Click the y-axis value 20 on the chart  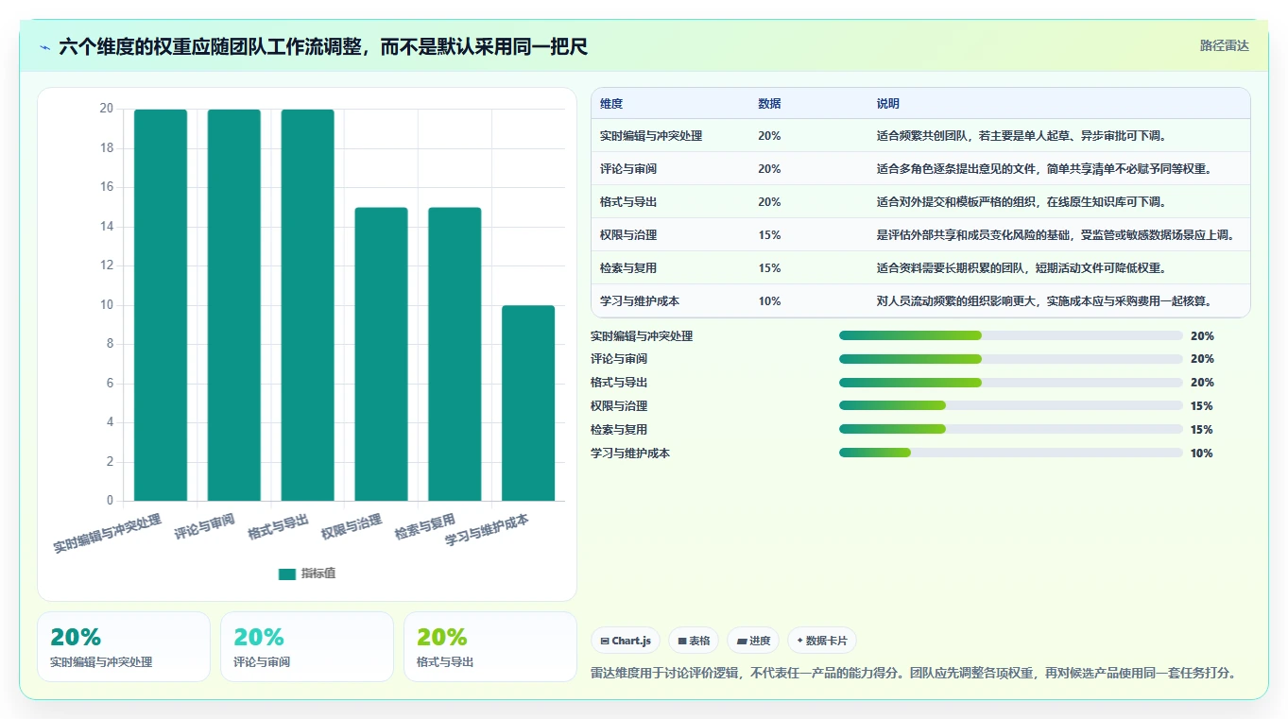107,109
